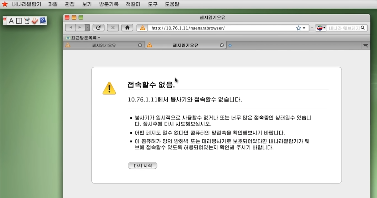The width and height of the screenshot is (377, 198).
Task: Go forward with the right arrow button
Action: pos(80,28)
